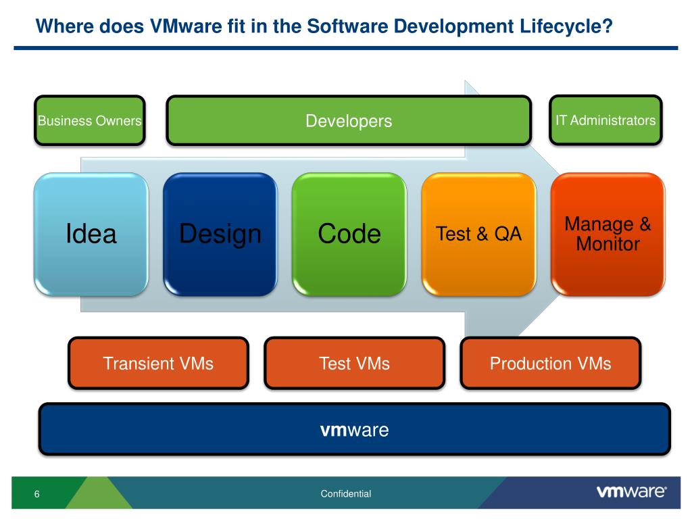Click the Production VMs box

point(550,363)
